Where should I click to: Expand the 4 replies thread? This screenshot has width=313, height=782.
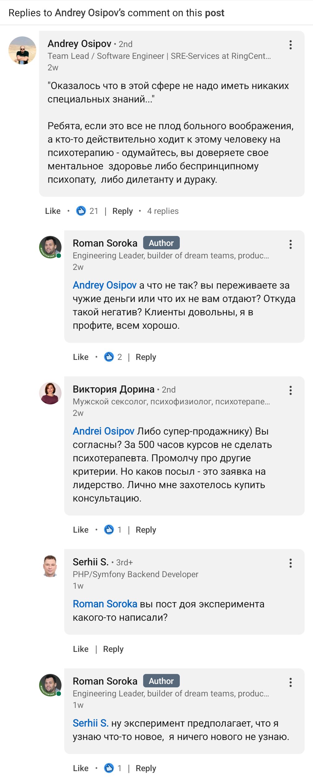(163, 211)
